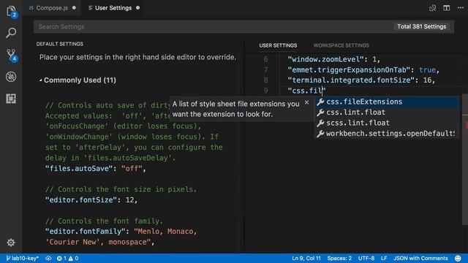This screenshot has height=263, width=468.
Task: Choose css.fileExtensions suggestion
Action: coord(387,102)
